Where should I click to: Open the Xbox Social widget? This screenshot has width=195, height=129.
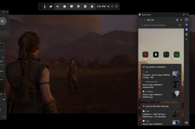pos(92,6)
